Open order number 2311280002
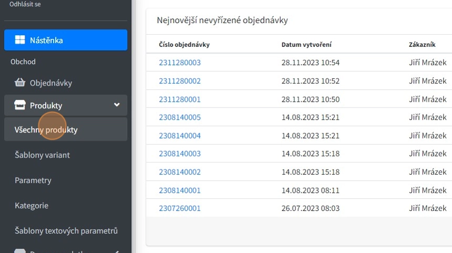This screenshot has height=253, width=452. pos(180,81)
